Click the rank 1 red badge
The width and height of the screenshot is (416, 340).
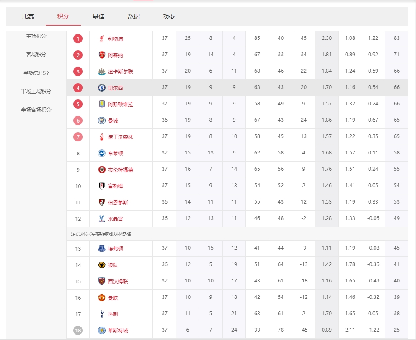click(78, 39)
